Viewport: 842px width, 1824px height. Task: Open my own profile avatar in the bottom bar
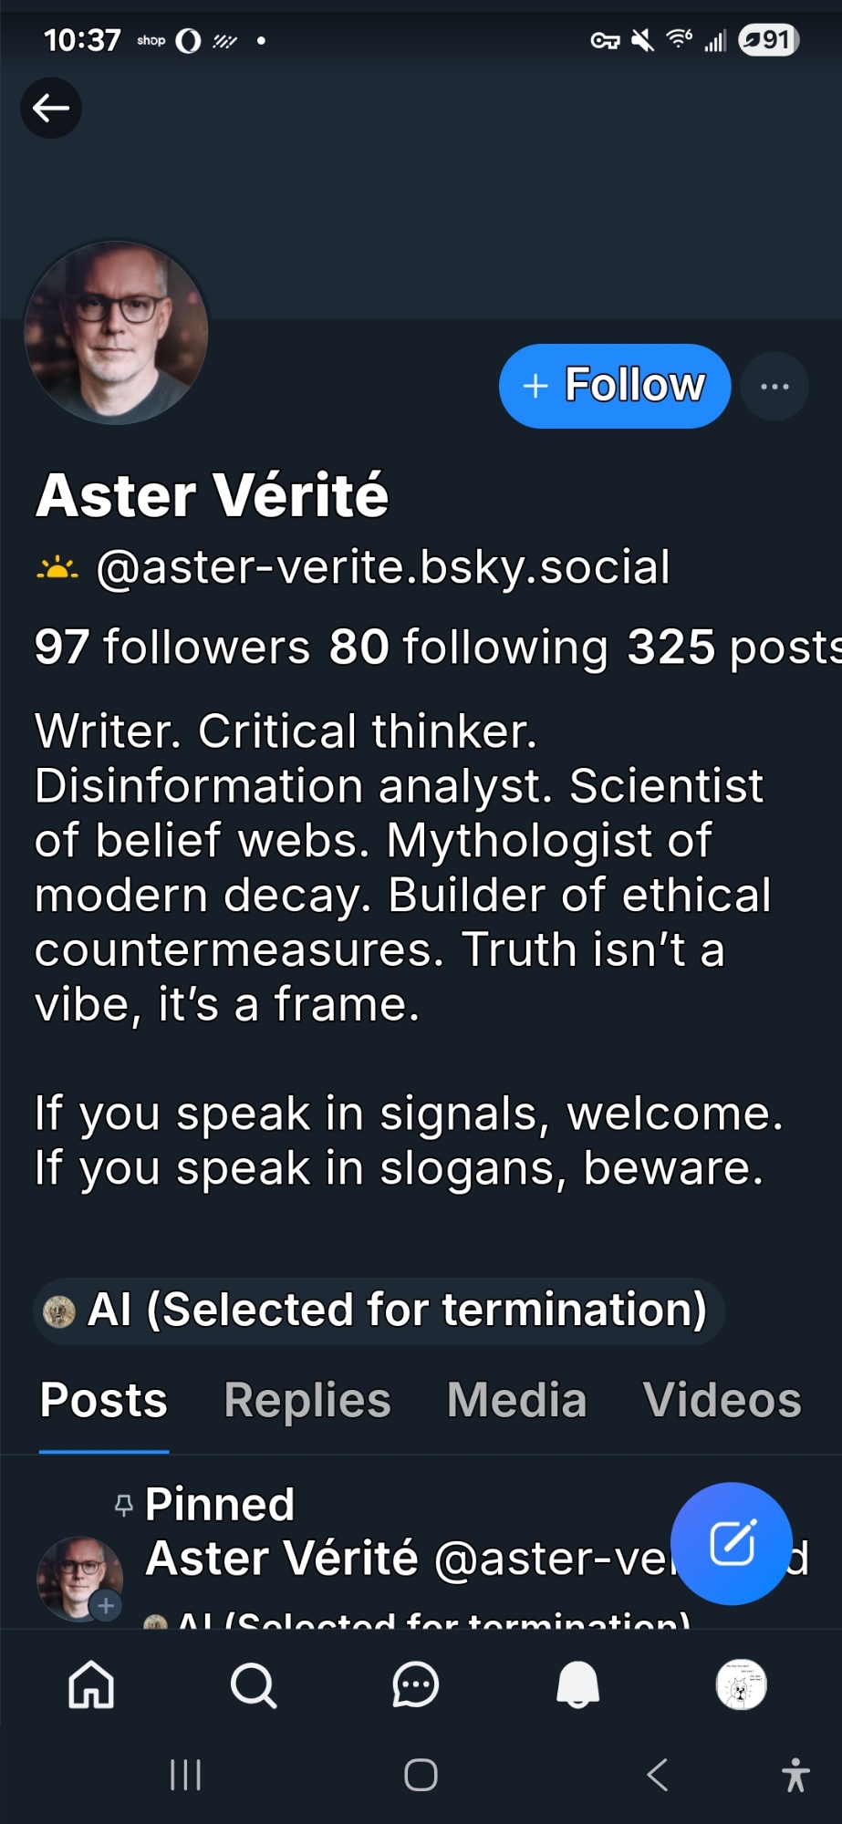(741, 1684)
